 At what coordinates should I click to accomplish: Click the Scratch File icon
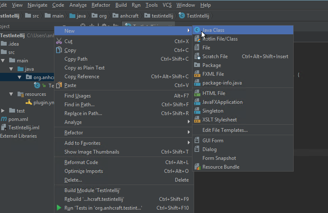pos(197,56)
